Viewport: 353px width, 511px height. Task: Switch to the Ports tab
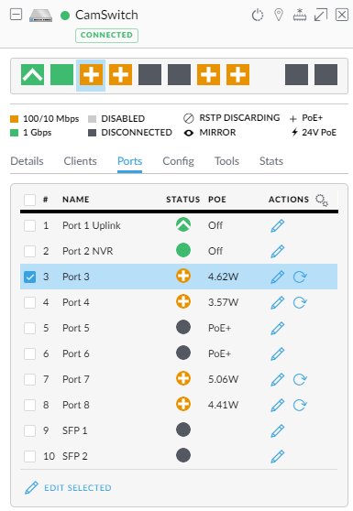click(129, 161)
